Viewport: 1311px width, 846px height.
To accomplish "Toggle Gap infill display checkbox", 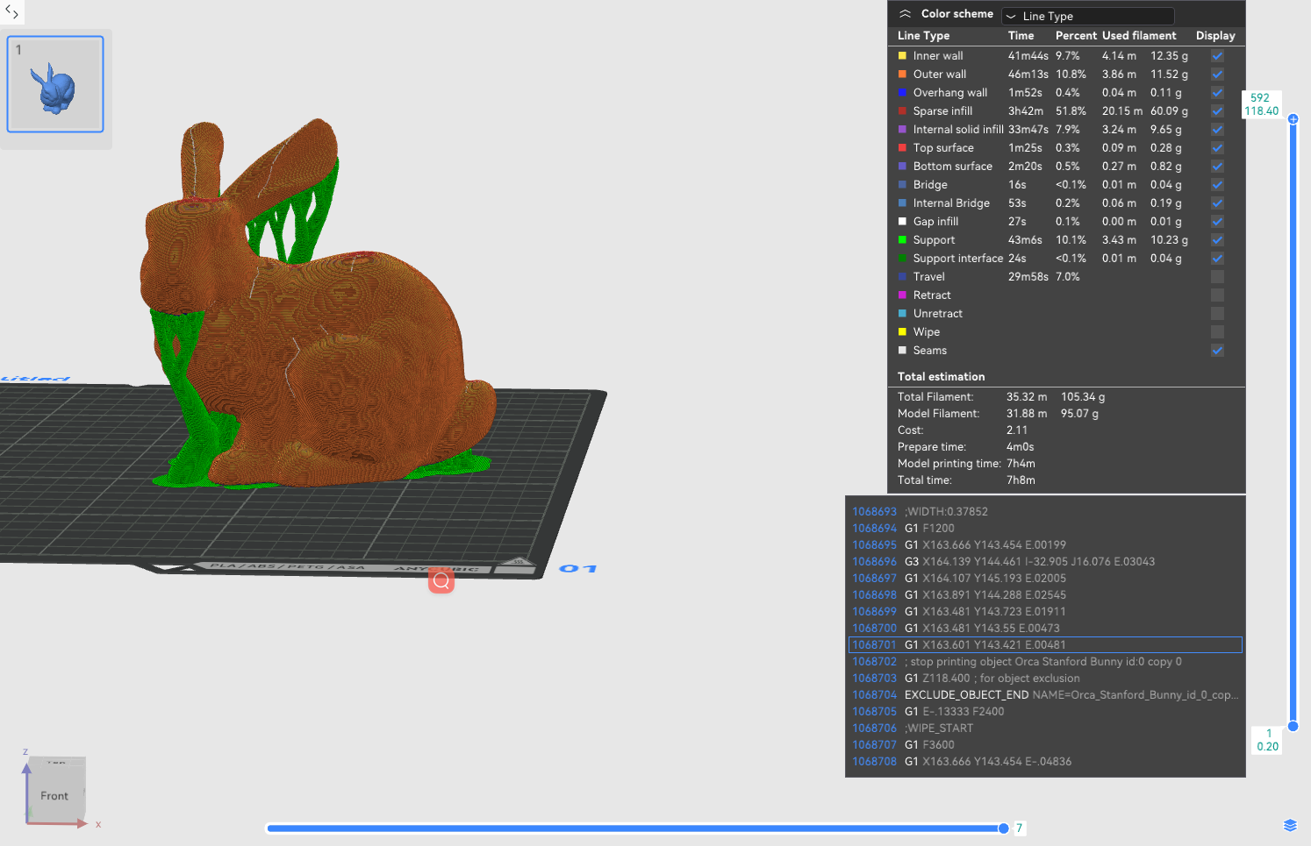I will point(1217,221).
